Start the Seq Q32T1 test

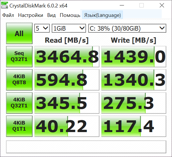[x=19, y=56]
